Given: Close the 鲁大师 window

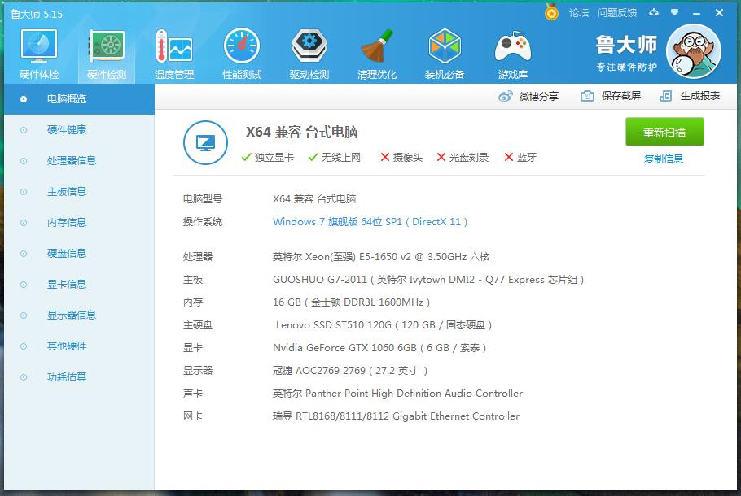Looking at the screenshot, I should [x=719, y=13].
